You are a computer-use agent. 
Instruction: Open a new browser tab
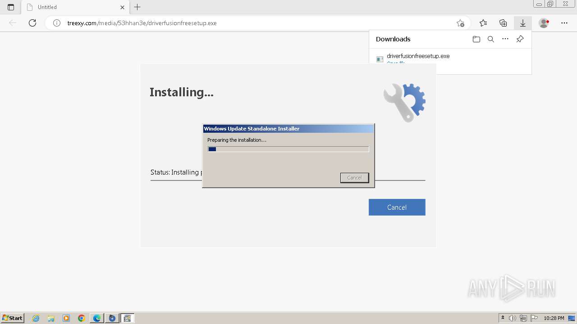pyautogui.click(x=137, y=7)
